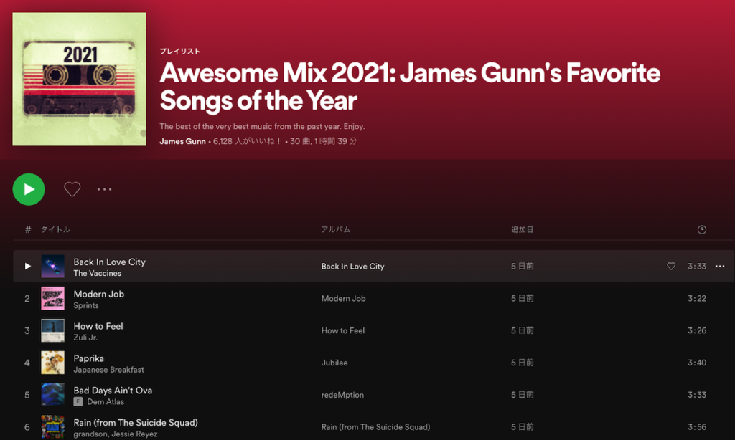Open the Zuli Jr. artist page
The image size is (735, 440).
(x=85, y=338)
